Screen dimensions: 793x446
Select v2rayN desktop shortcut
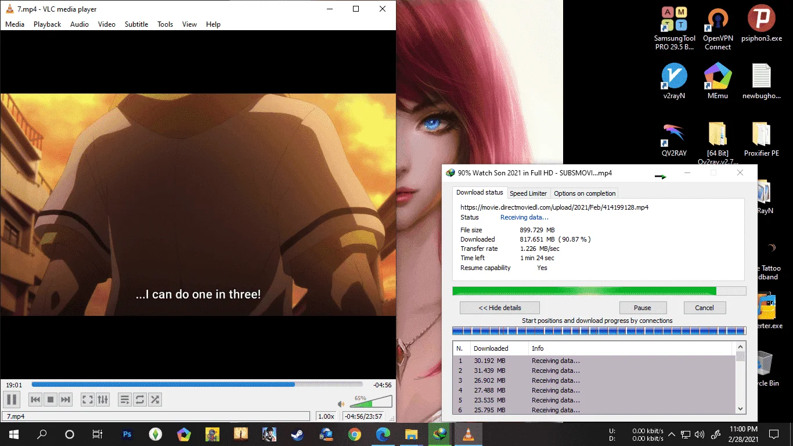pyautogui.click(x=674, y=81)
